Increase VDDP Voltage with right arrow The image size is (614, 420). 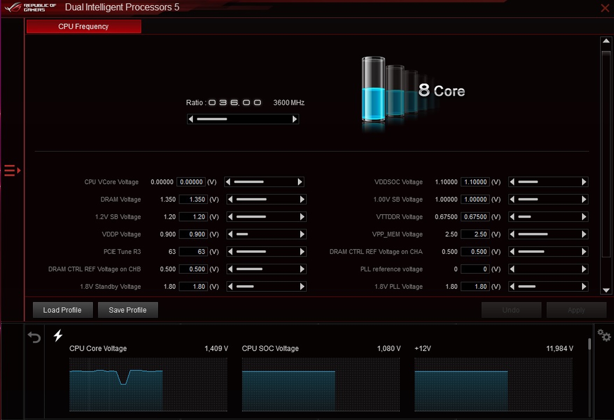pos(302,234)
